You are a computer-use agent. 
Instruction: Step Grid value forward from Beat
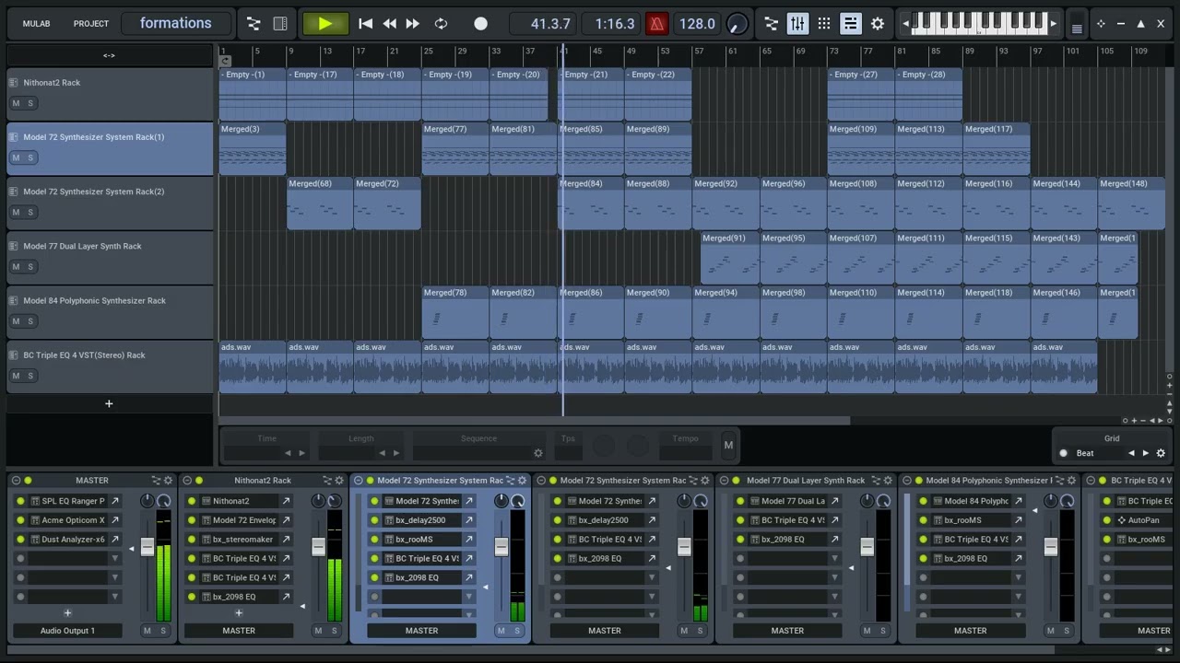click(x=1146, y=453)
